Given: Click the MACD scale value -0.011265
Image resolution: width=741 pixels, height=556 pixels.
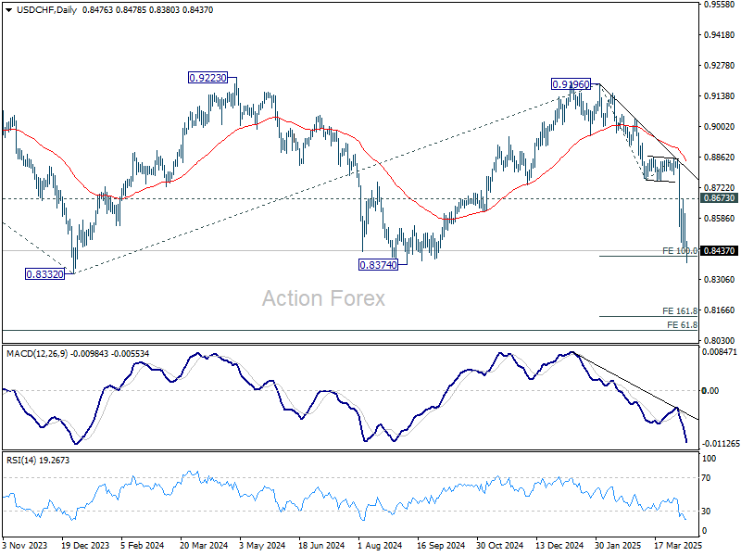Looking at the screenshot, I should point(721,444).
